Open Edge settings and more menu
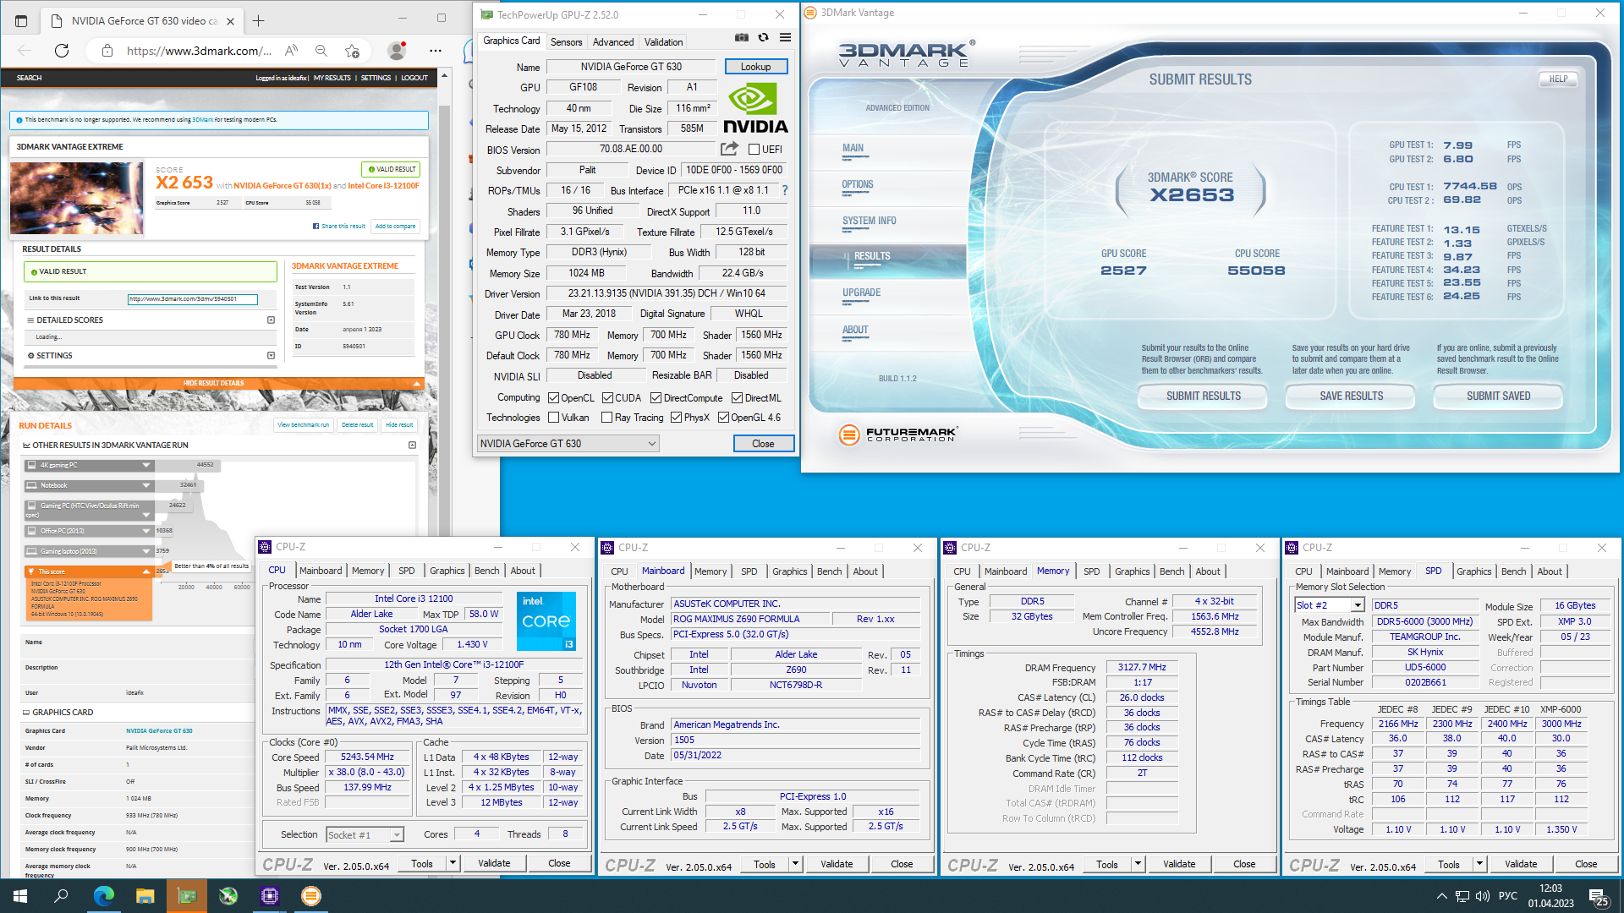1624x913 pixels. [x=436, y=51]
